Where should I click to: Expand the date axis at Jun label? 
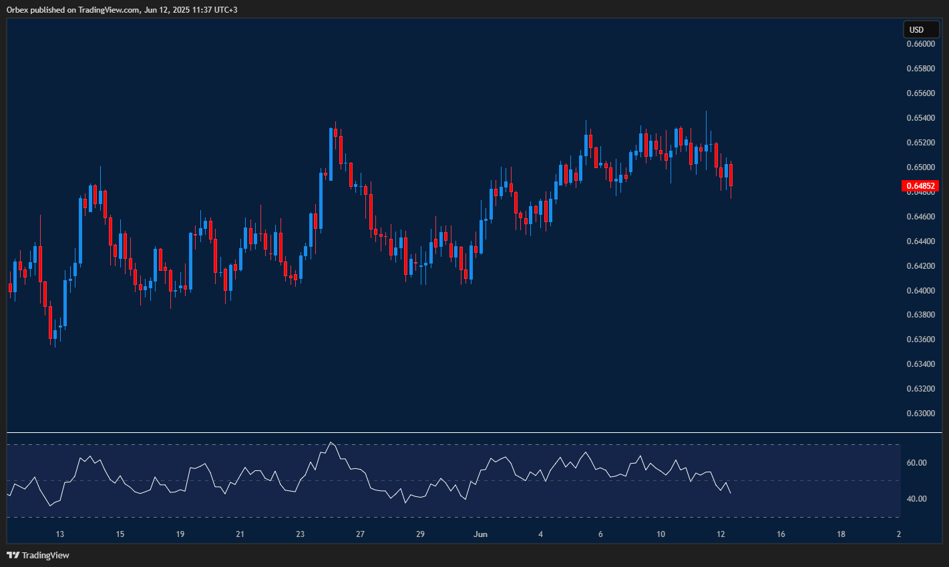480,534
